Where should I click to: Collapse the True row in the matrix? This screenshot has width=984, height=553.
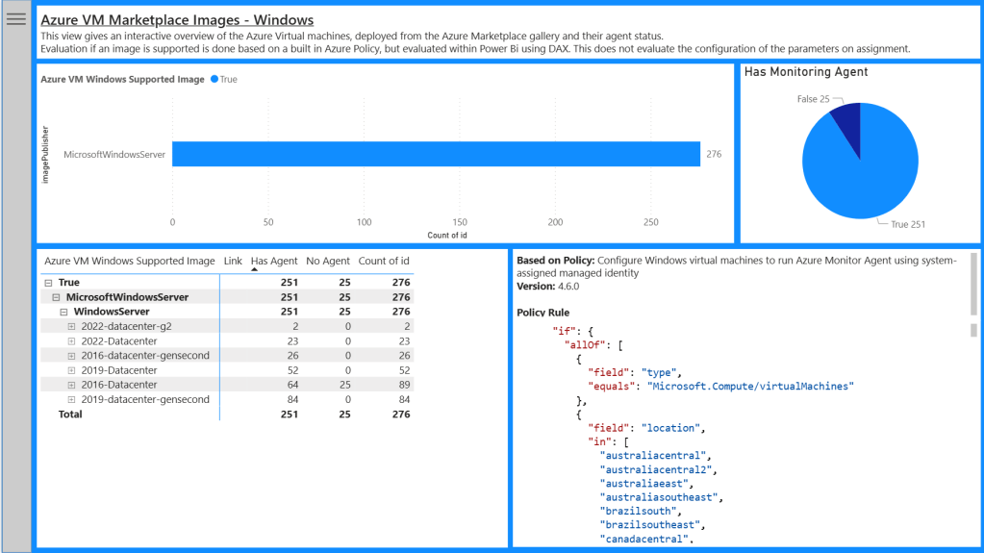click(x=49, y=284)
